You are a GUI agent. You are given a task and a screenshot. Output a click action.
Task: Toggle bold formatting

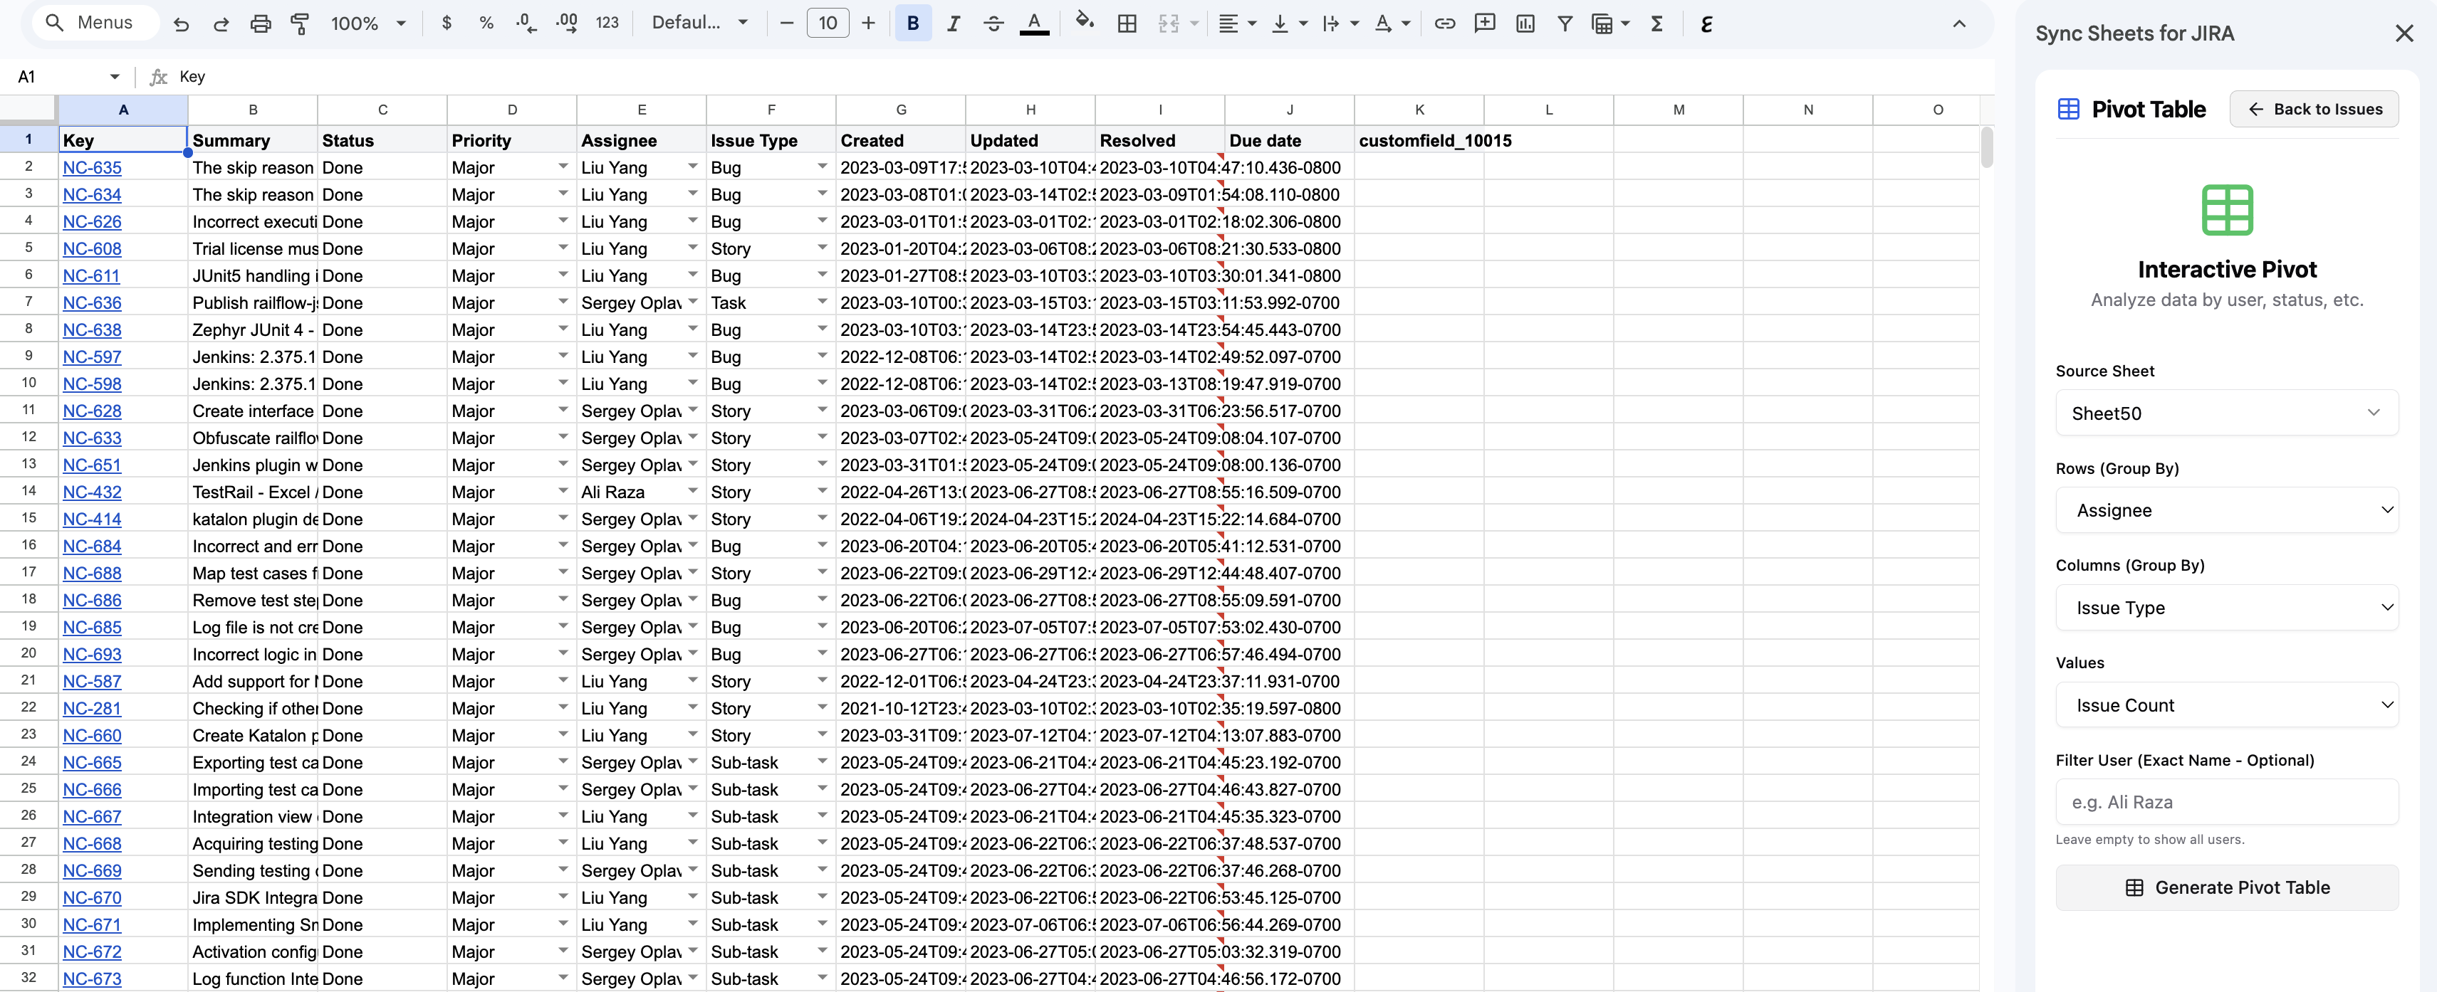click(x=912, y=23)
